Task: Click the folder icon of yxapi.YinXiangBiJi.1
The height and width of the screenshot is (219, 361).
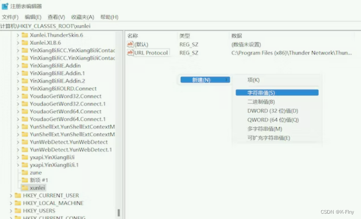Action: 25,165
